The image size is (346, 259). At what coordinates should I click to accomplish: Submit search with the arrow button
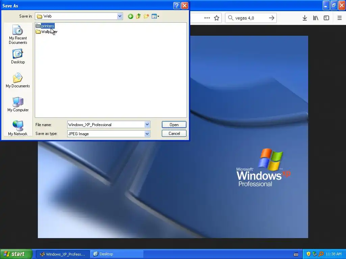(x=272, y=18)
